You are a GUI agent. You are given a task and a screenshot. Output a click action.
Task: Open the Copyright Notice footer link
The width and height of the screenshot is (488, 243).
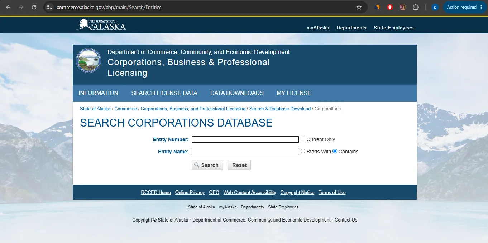click(297, 192)
